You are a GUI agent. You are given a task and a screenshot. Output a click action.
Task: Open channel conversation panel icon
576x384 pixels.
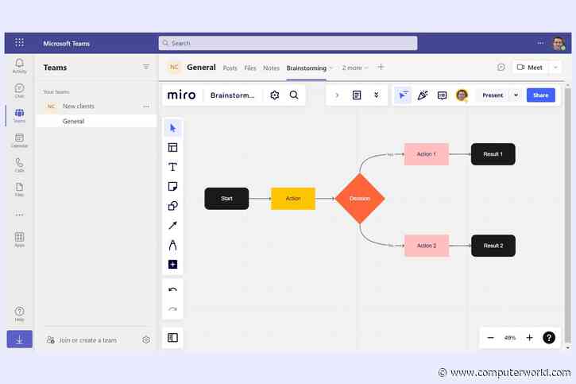501,68
